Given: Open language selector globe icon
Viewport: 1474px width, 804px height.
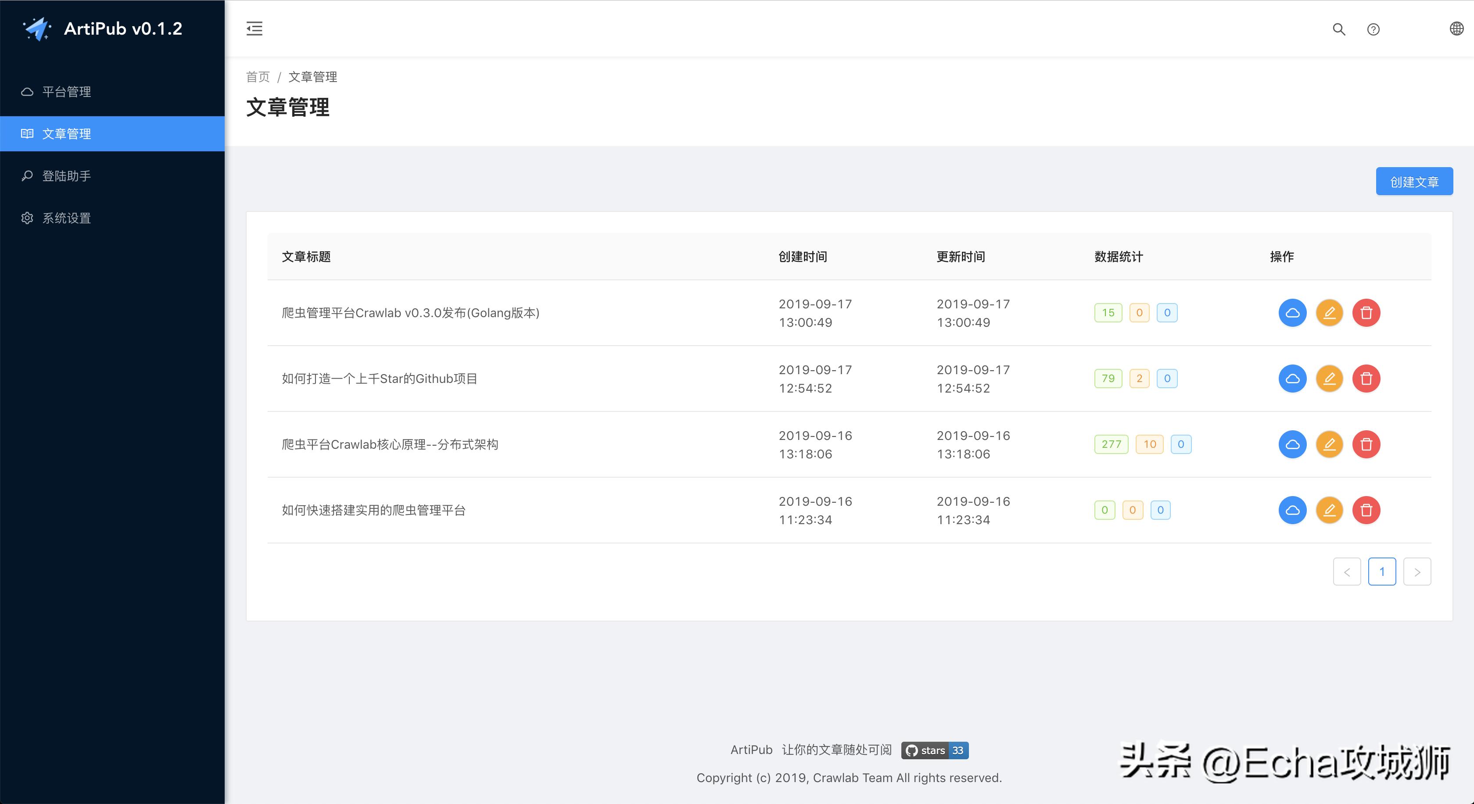Looking at the screenshot, I should 1456,29.
